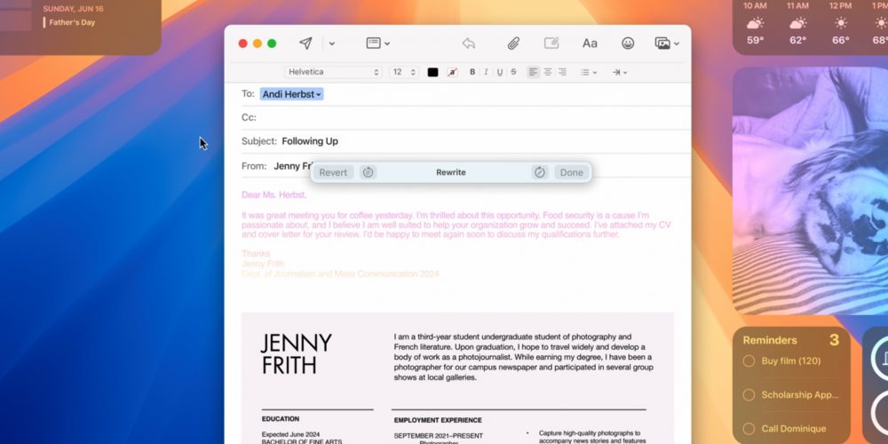Click the reply arrow icon

click(468, 43)
